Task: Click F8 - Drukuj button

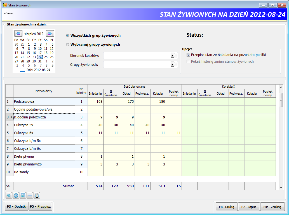Action: (x=227, y=207)
